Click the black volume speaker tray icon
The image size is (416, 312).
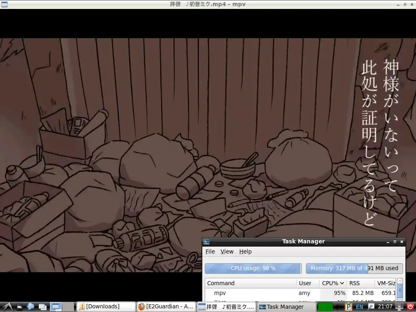pyautogui.click(x=339, y=307)
